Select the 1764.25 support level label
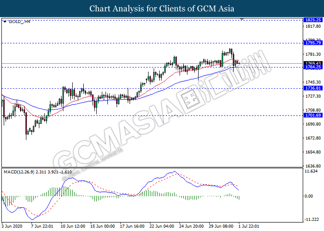This screenshot has height=231, width=324. [x=313, y=67]
